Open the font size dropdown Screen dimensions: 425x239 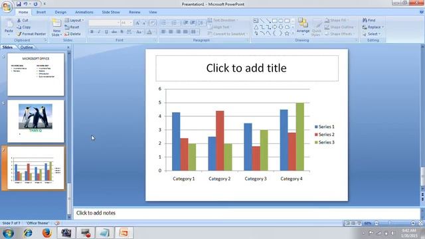coord(131,23)
